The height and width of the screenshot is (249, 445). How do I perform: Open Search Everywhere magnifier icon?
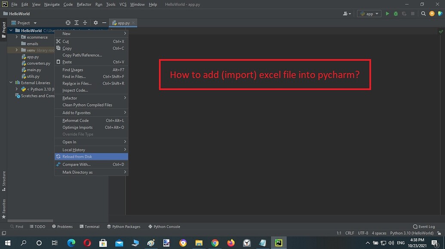pos(424,13)
